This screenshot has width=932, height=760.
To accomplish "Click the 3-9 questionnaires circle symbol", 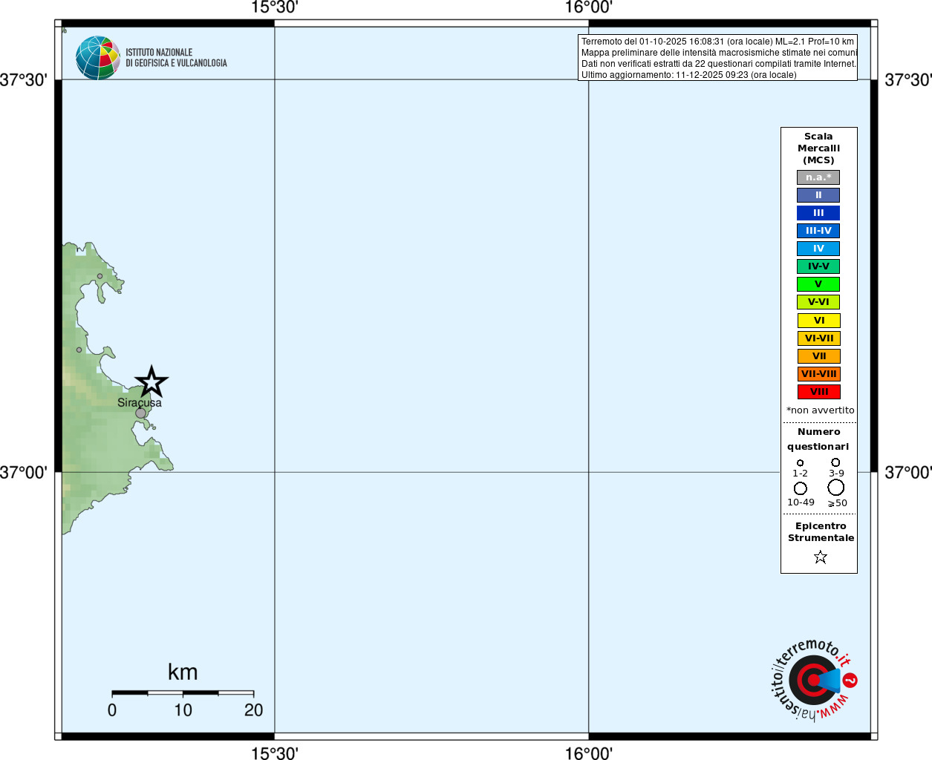I will (835, 462).
